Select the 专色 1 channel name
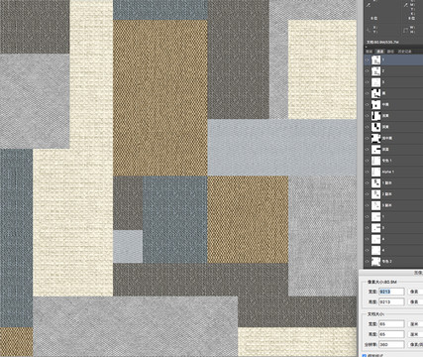Image resolution: width=423 pixels, height=357 pixels. (386, 161)
